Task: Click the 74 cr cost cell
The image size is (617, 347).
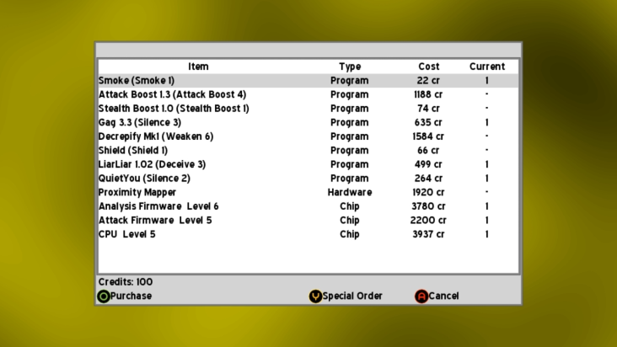Action: click(428, 109)
